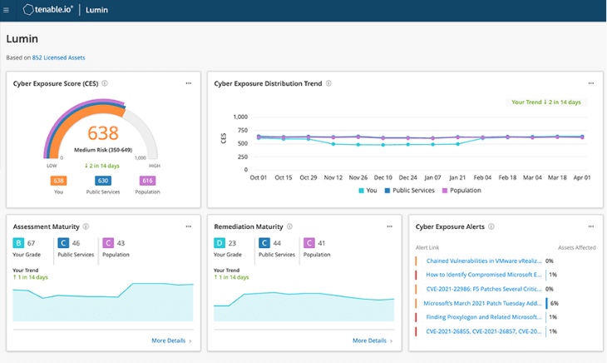Image resolution: width=607 pixels, height=363 pixels.
Task: Click Remediation Maturity info icon
Action: tap(290, 226)
